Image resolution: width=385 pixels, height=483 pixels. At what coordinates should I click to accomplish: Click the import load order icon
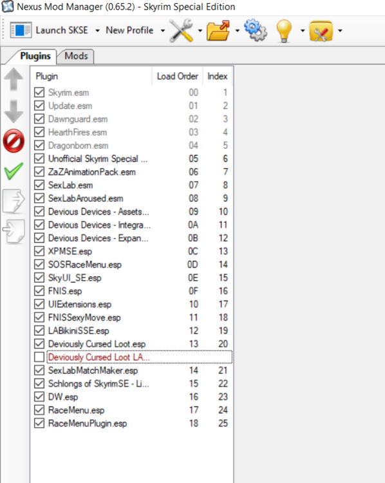pos(14,232)
